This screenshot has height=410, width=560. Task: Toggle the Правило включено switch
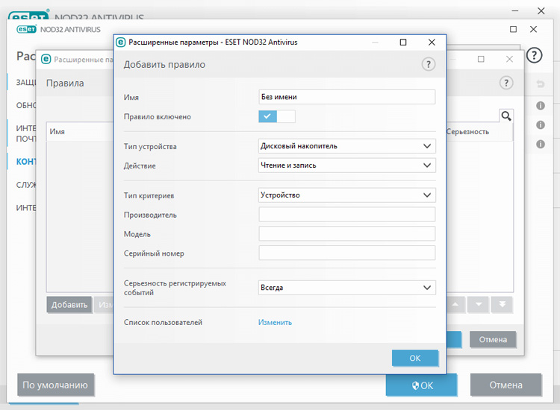pyautogui.click(x=277, y=116)
